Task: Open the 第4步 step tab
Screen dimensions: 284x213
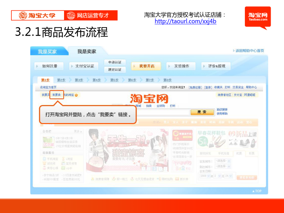Action: 97,80
